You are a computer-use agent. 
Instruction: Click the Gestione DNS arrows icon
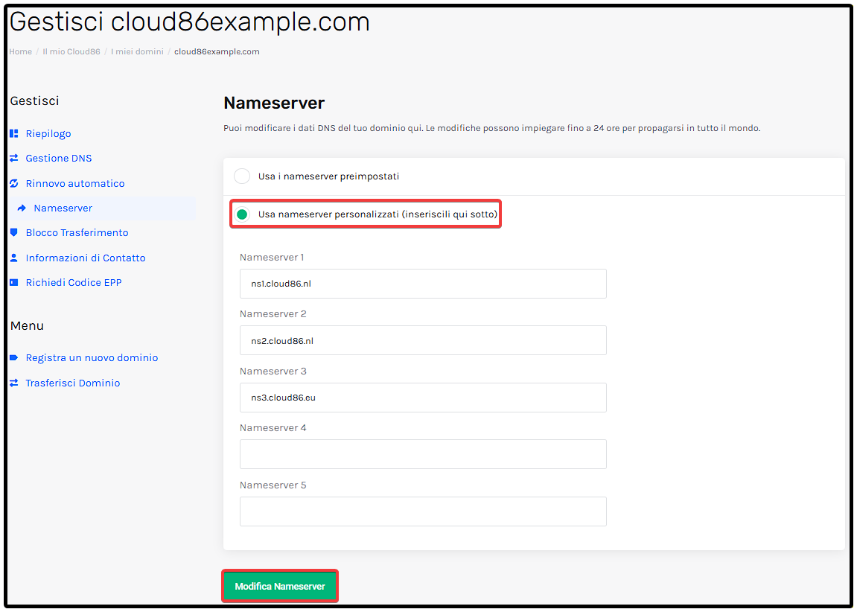[14, 158]
